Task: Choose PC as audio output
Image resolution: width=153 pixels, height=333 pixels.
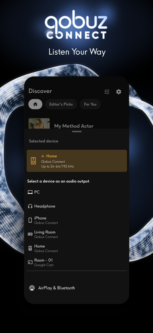Action: pos(77,192)
